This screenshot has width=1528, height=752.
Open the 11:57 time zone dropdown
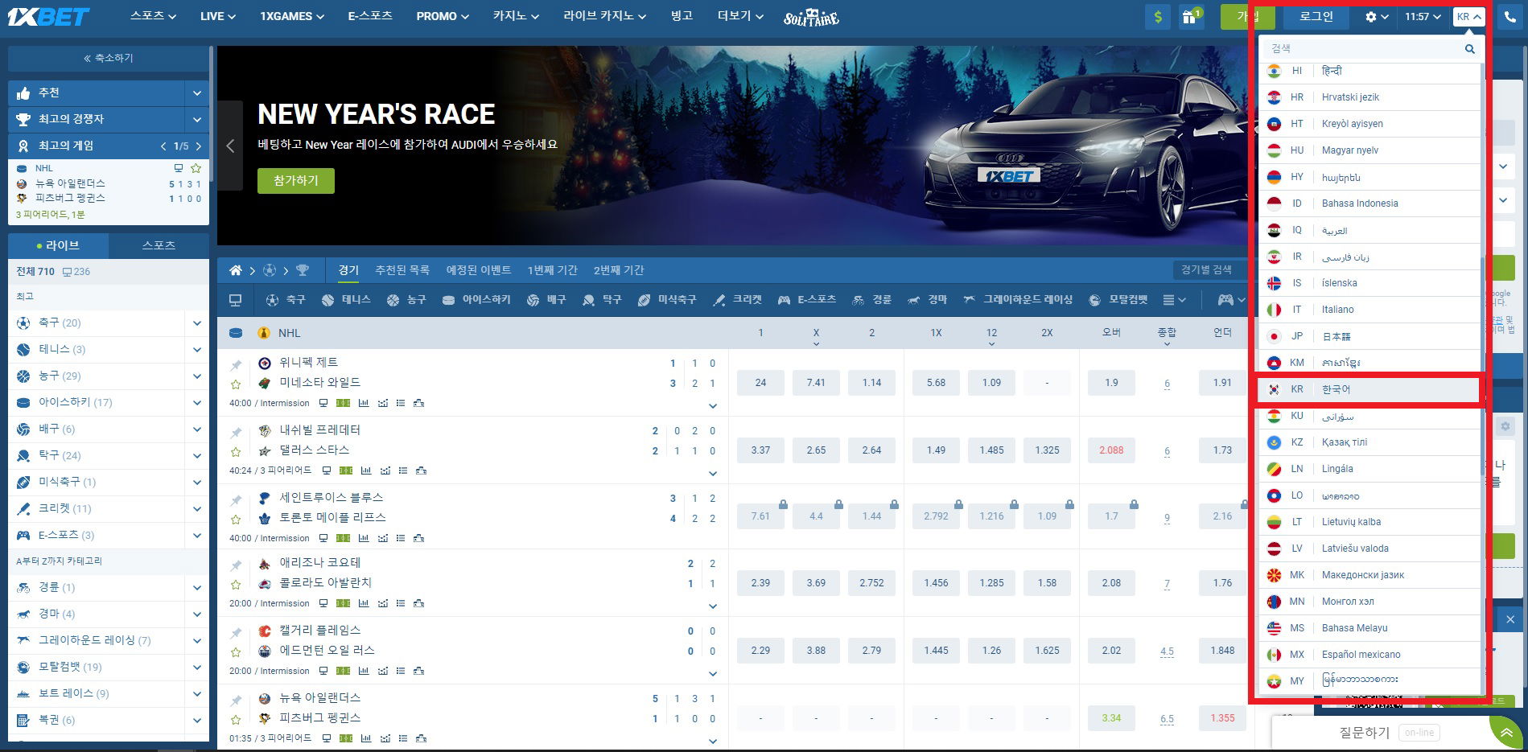tap(1422, 16)
